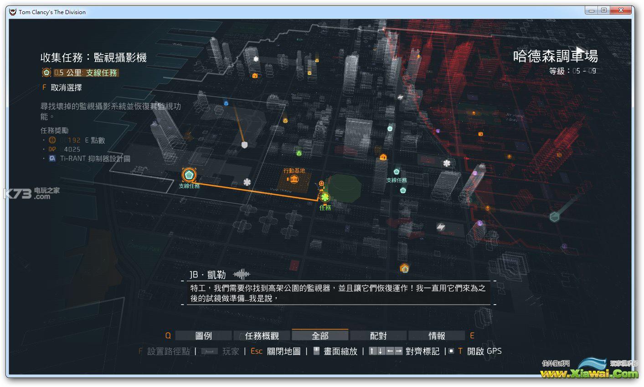Click the mission description 尋找壞掉的監視攝影系統
Screen dimensions: 644x387
pyautogui.click(x=111, y=111)
